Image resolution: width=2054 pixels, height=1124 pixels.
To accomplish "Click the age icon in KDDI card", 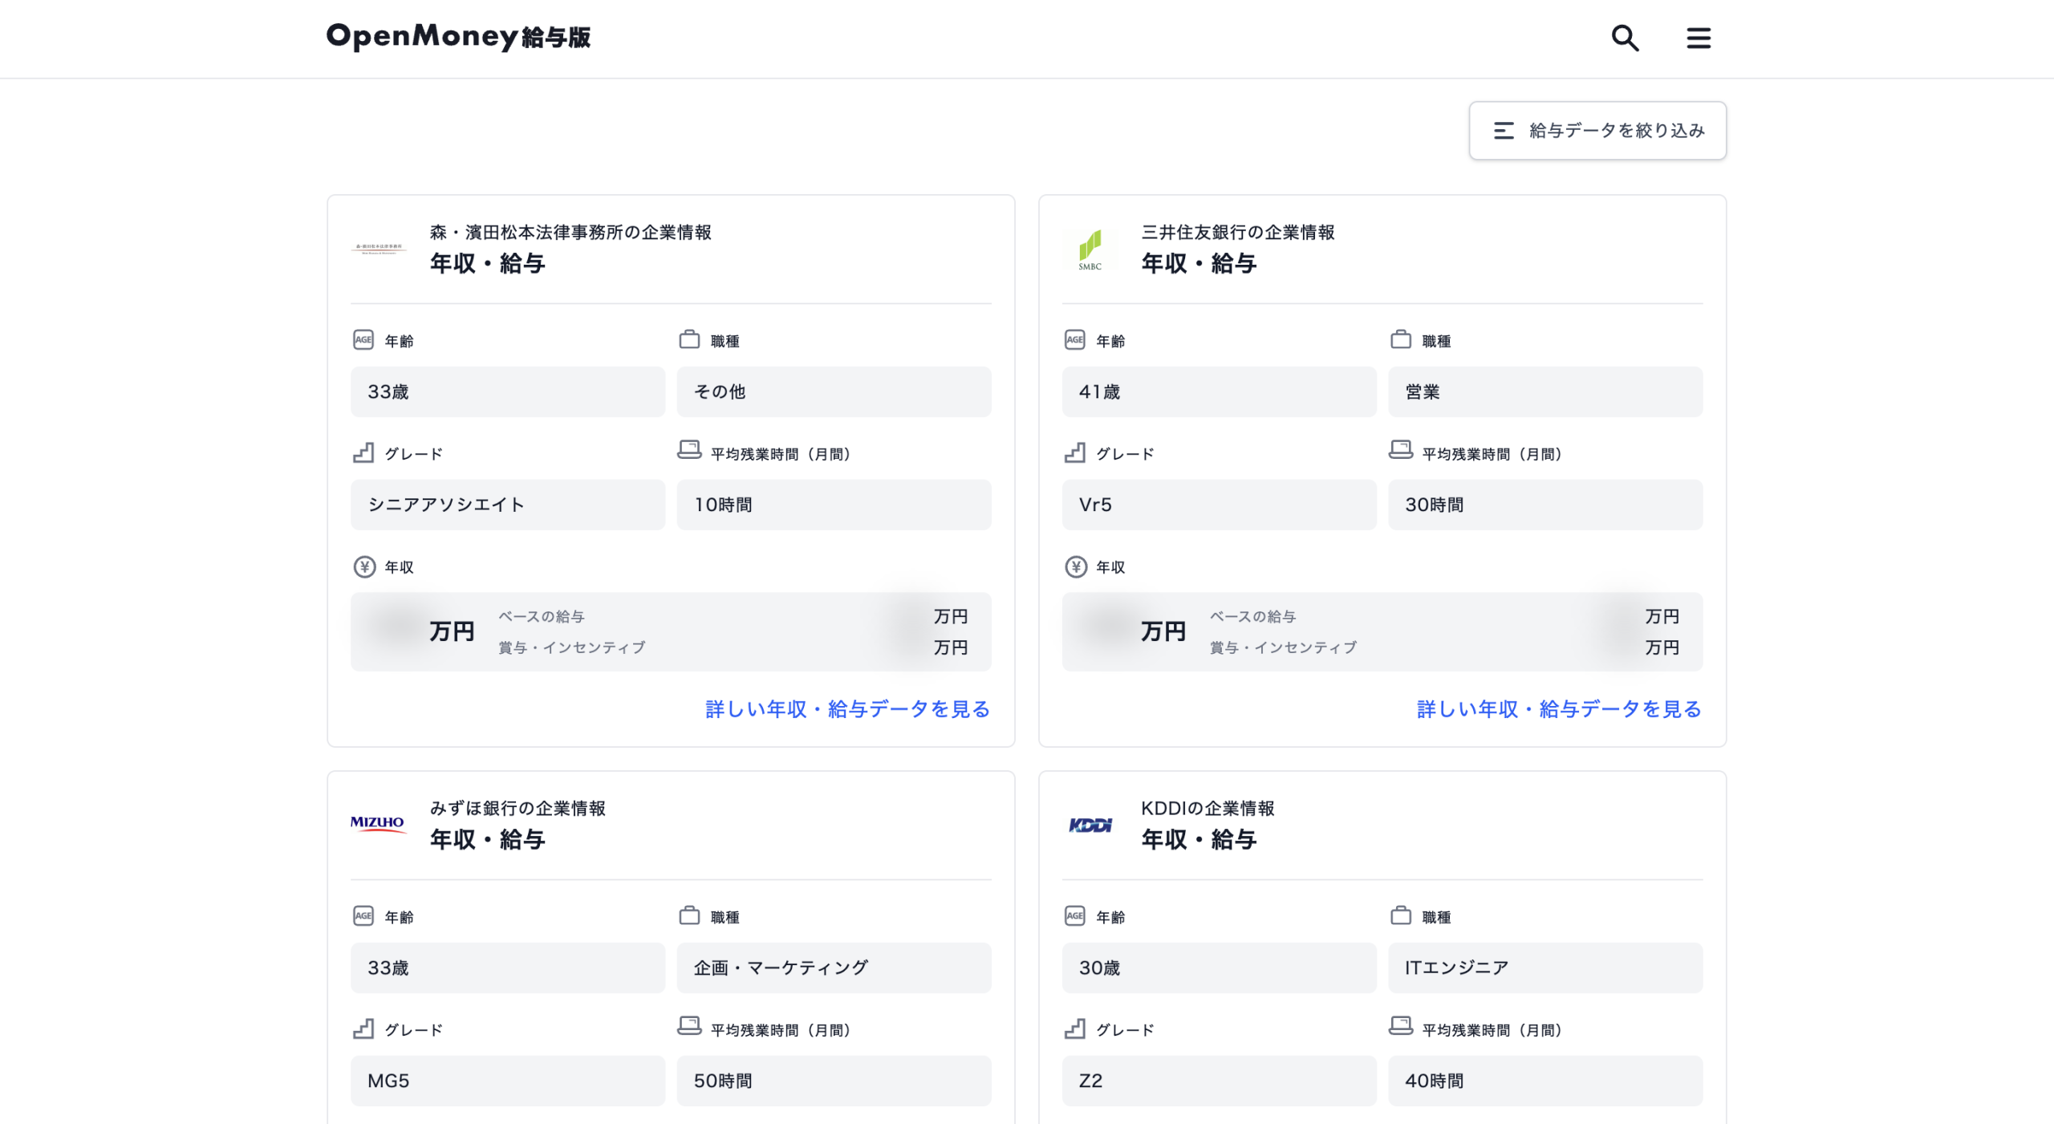I will pos(1075,916).
